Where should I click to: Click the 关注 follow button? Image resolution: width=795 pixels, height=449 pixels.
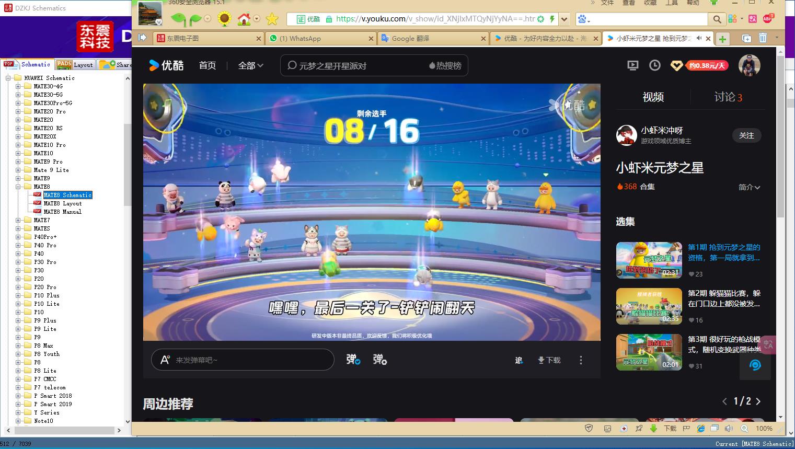click(746, 135)
